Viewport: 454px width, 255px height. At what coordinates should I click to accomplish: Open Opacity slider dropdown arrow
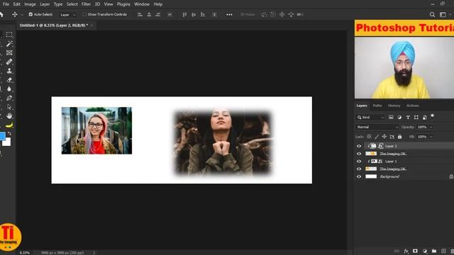[x=431, y=127]
